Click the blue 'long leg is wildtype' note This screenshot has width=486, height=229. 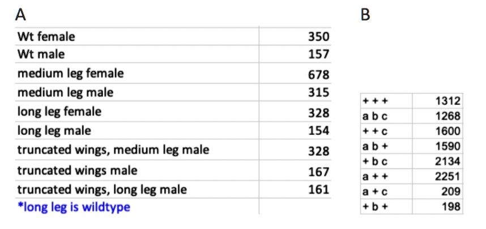pyautogui.click(x=74, y=207)
